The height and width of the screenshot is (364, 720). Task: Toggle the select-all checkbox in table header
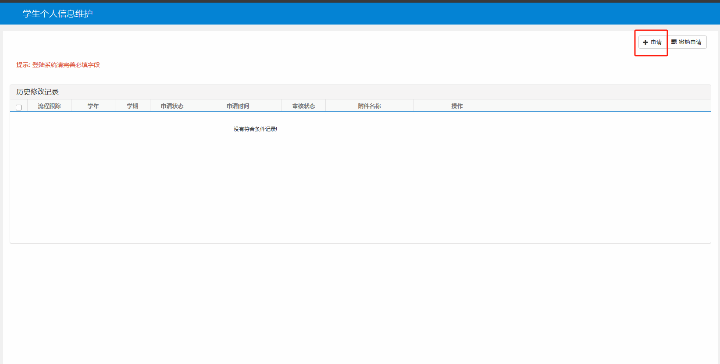pos(18,107)
